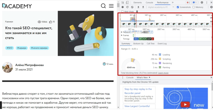Open the issues counter badge showing 1

pyautogui.click(x=195, y=2)
